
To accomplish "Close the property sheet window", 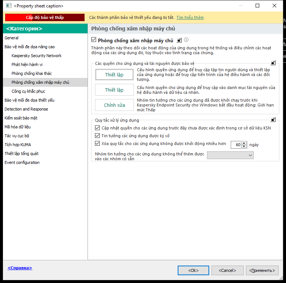I will (275, 6).
